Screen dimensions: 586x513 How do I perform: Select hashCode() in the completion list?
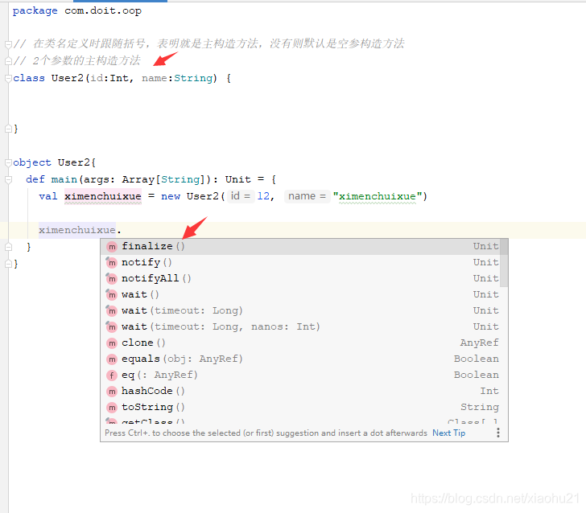[x=301, y=391]
